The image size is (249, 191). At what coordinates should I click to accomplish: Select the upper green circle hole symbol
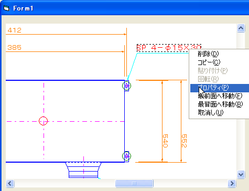coord(126,86)
